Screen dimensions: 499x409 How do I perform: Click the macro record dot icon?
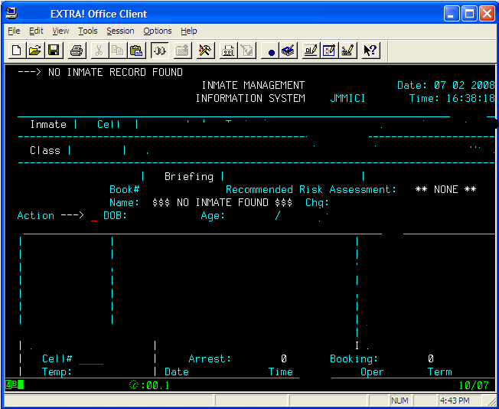(x=270, y=51)
